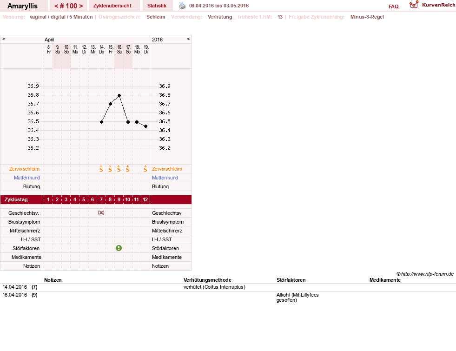The height and width of the screenshot is (351, 456).
Task: Go to previous cycle with the < arrow beside # 100
Action: [56, 6]
